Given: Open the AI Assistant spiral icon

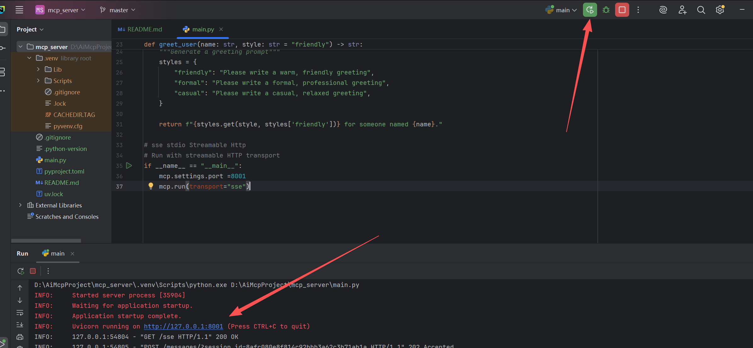Looking at the screenshot, I should click(x=663, y=10).
